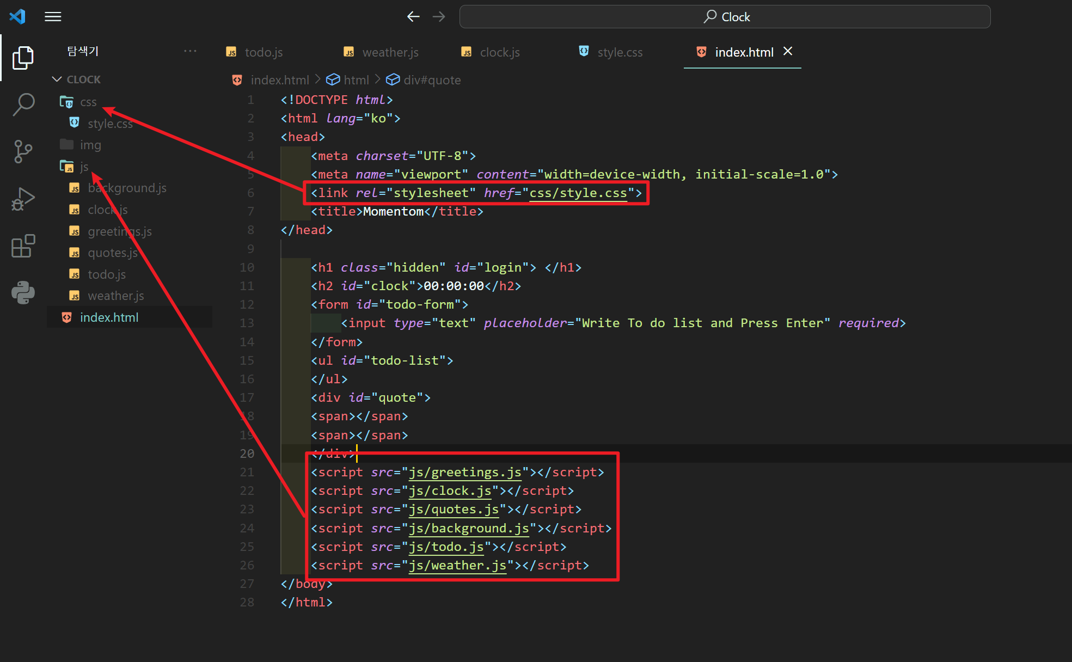Open Explorer more actions ellipsis

click(x=190, y=51)
